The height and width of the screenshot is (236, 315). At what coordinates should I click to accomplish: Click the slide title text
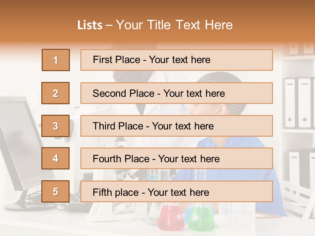pos(155,25)
